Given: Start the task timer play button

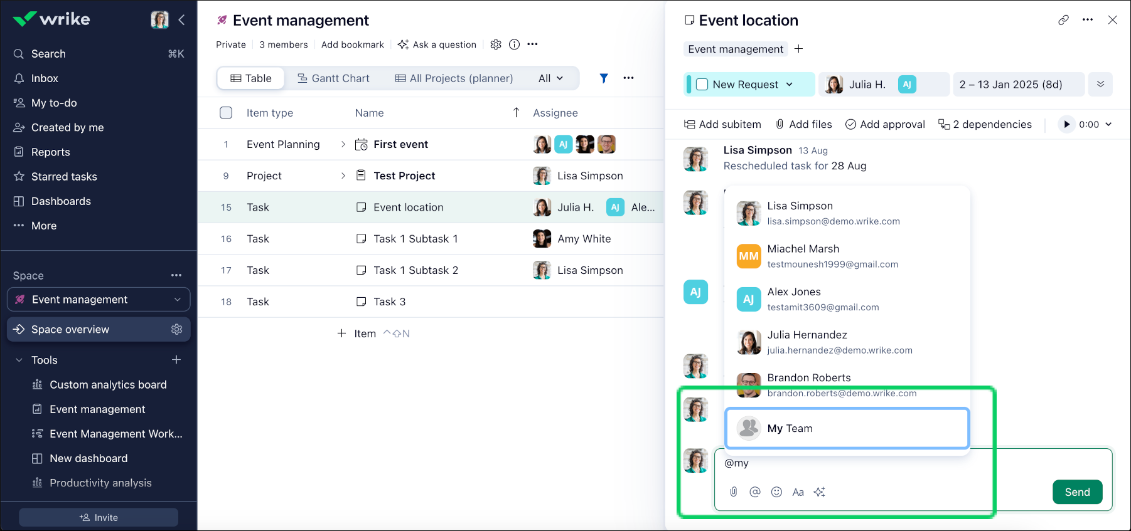Looking at the screenshot, I should 1066,124.
